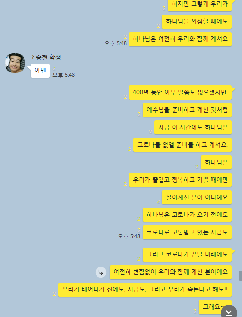This screenshot has width=242, height=317.
Task: Click message 여전히 변함없이 우리와 함께 계신 분이에요
Action: tap(171, 272)
